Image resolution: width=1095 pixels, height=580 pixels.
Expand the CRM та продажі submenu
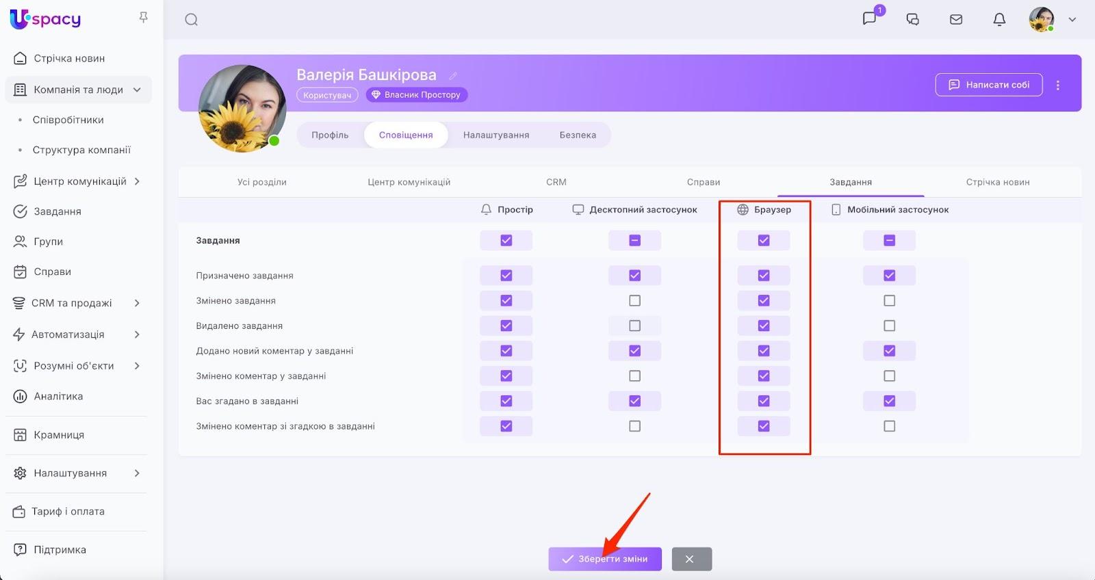click(137, 303)
